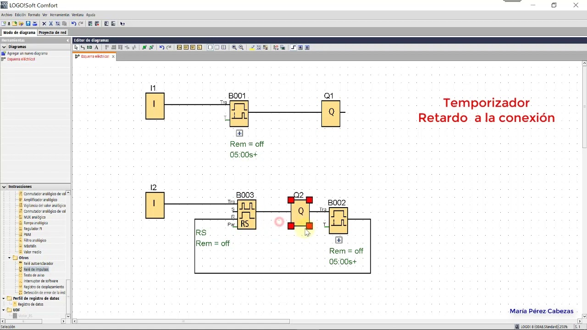Show the Special functions (SF) group
587x330 pixels.
pyautogui.click(x=193, y=47)
